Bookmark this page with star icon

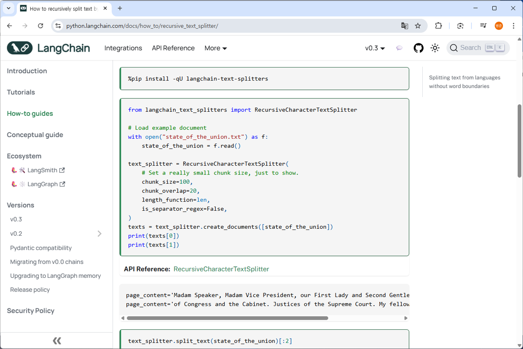418,26
